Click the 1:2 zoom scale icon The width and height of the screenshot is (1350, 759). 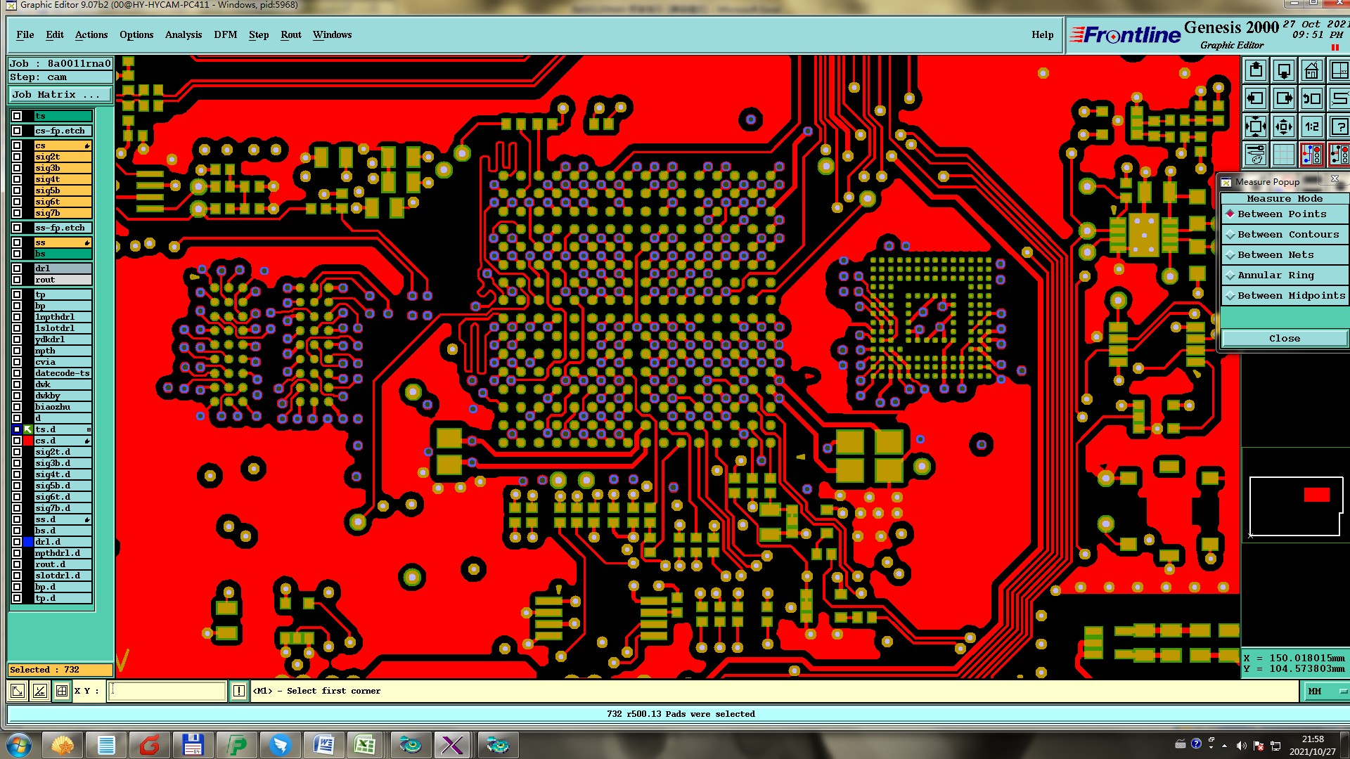[x=1311, y=127]
